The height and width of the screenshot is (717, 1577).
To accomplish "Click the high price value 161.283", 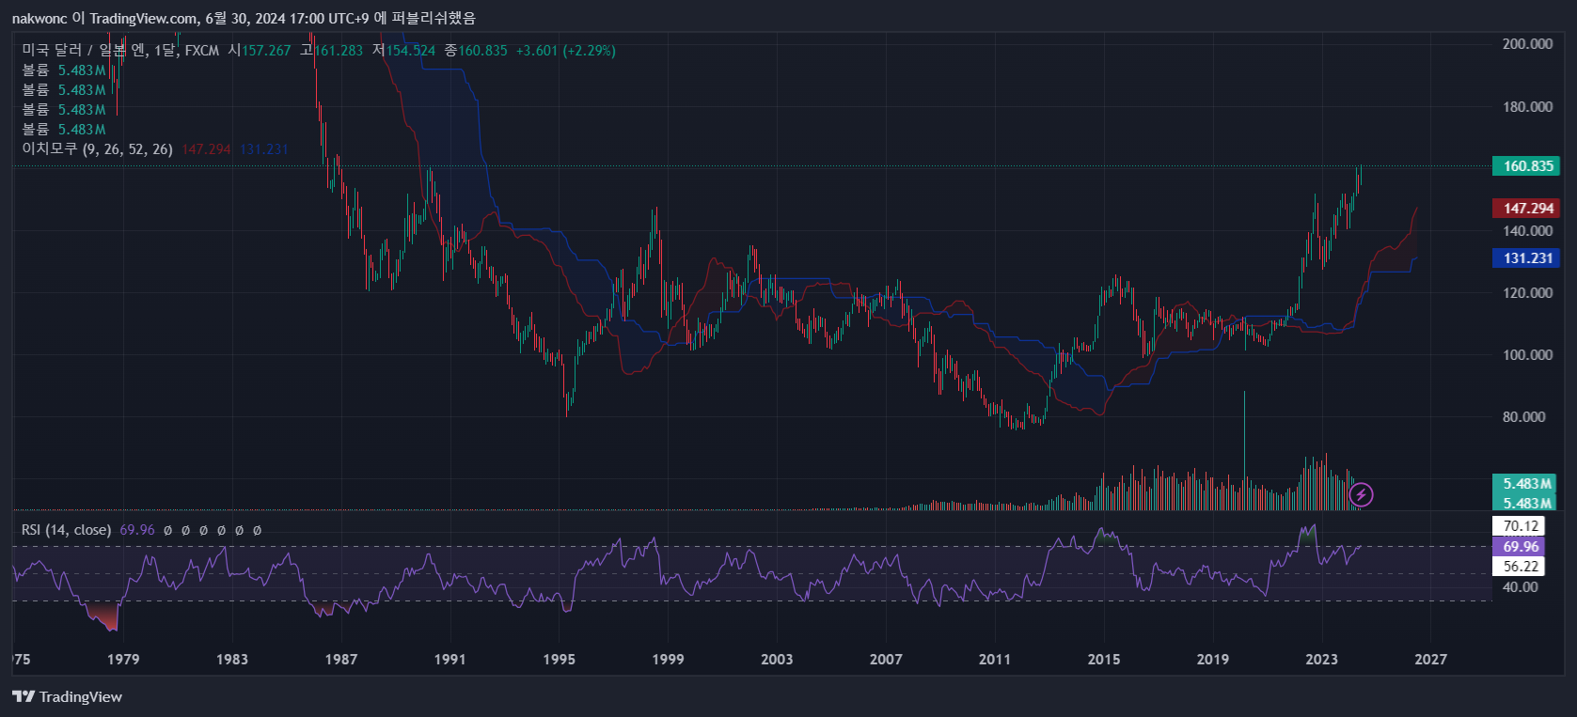I will coord(339,50).
